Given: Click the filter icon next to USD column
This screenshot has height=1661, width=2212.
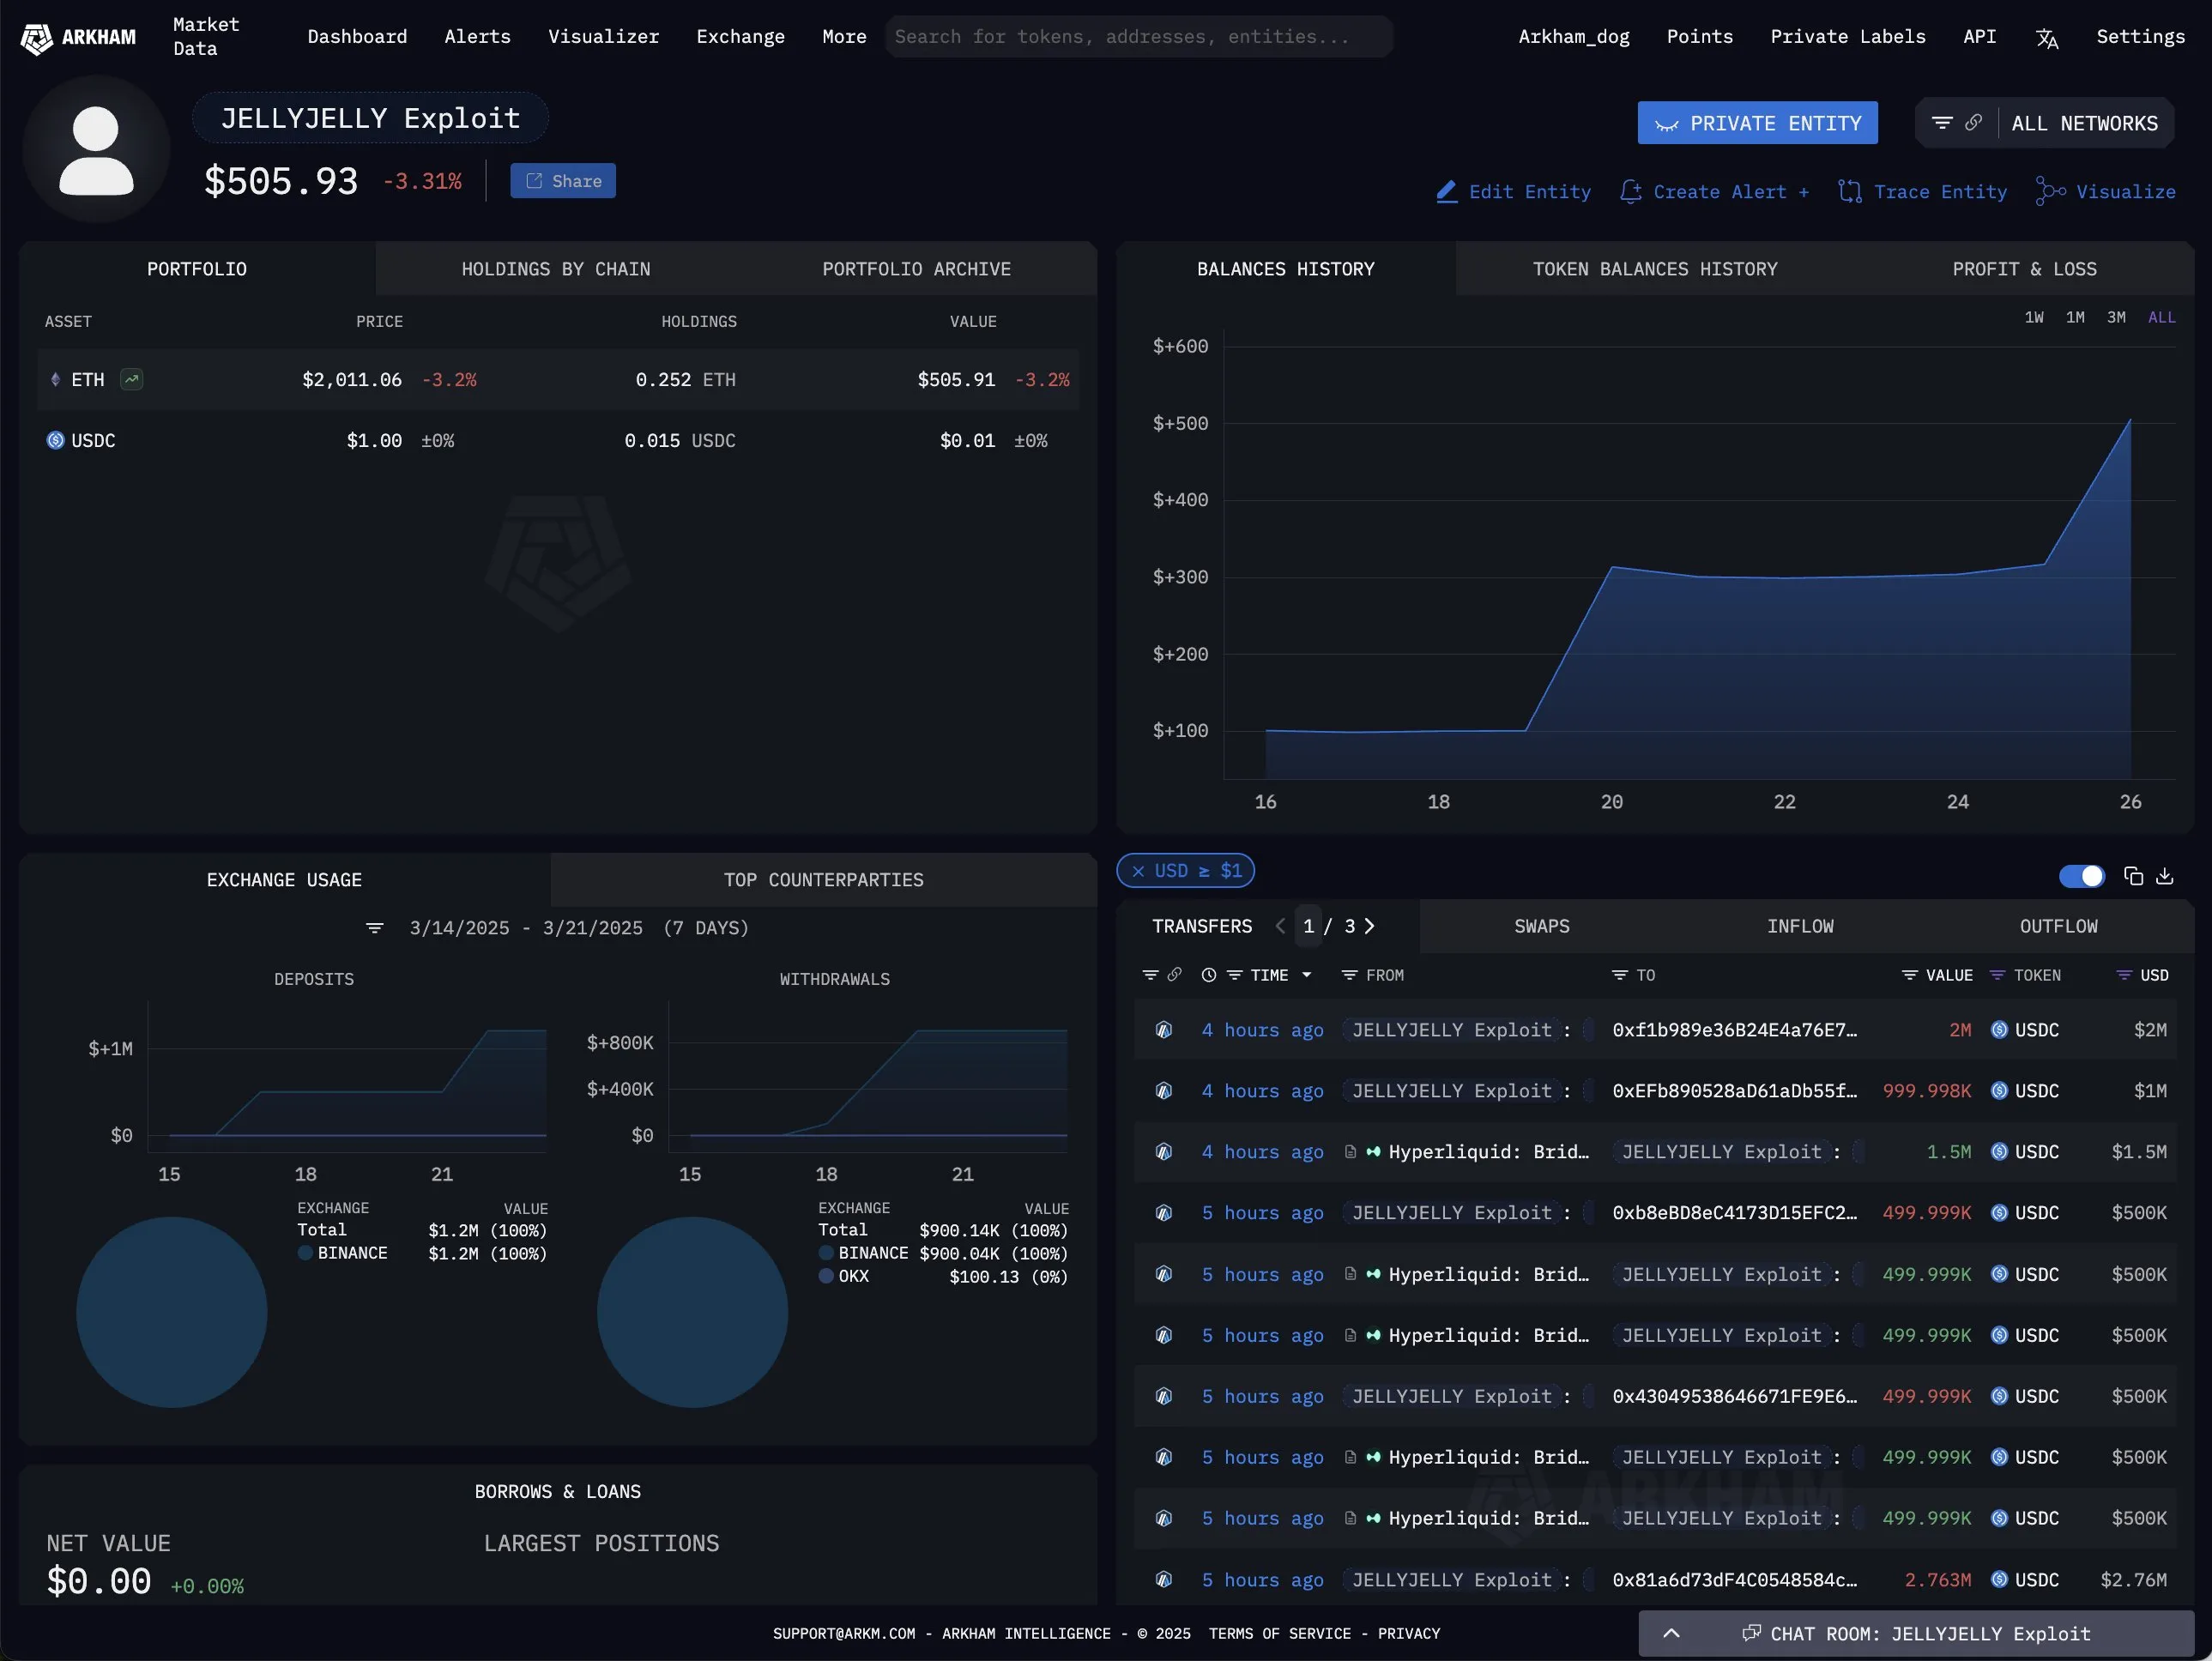Looking at the screenshot, I should pos(2124,975).
